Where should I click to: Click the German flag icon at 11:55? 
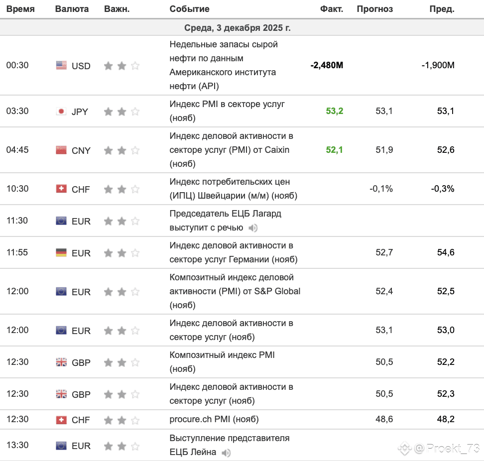pyautogui.click(x=61, y=253)
